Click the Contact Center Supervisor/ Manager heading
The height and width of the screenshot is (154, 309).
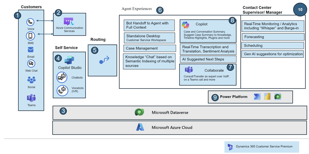click(262, 10)
